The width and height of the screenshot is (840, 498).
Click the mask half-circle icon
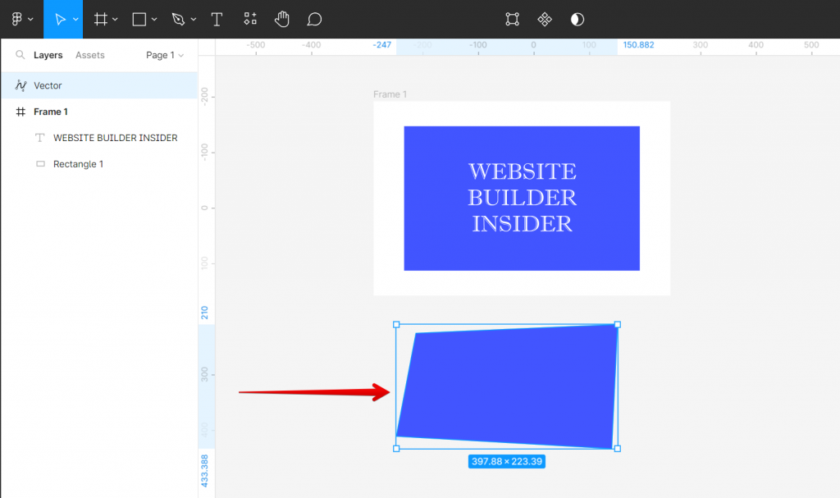coord(577,19)
